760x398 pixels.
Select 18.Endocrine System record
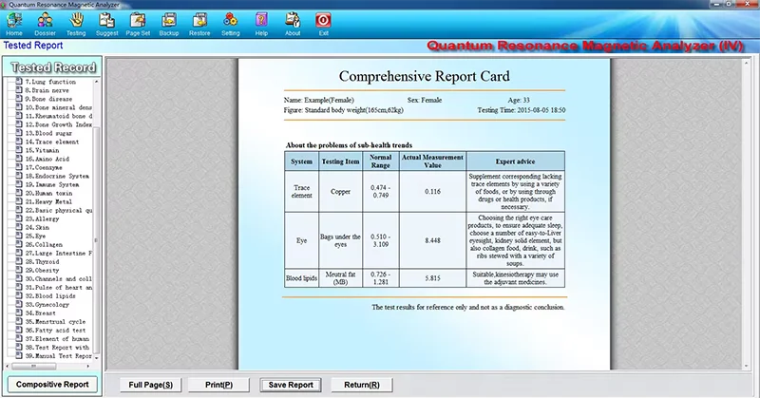(57, 176)
